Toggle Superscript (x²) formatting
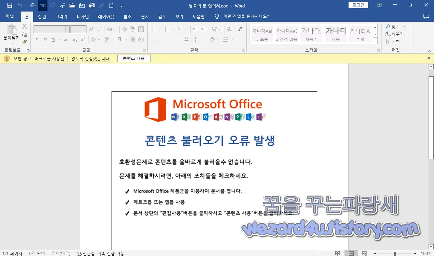This screenshot has height=256, width=434. [x=83, y=40]
